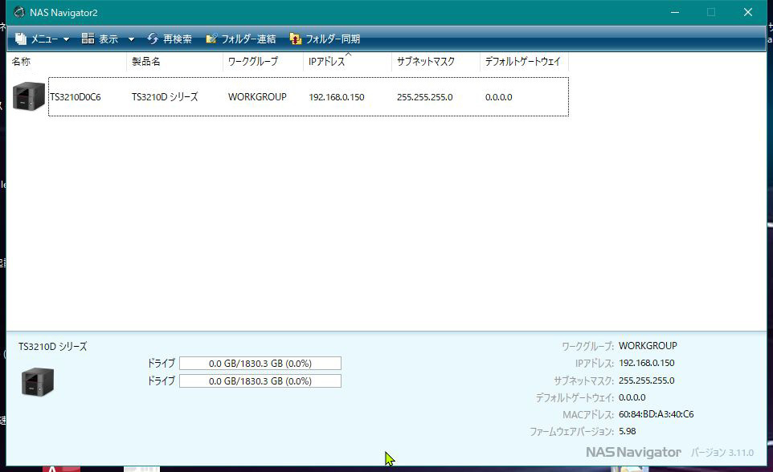Click the フォルダー連結 folder link icon
The height and width of the screenshot is (472, 773).
(x=211, y=39)
